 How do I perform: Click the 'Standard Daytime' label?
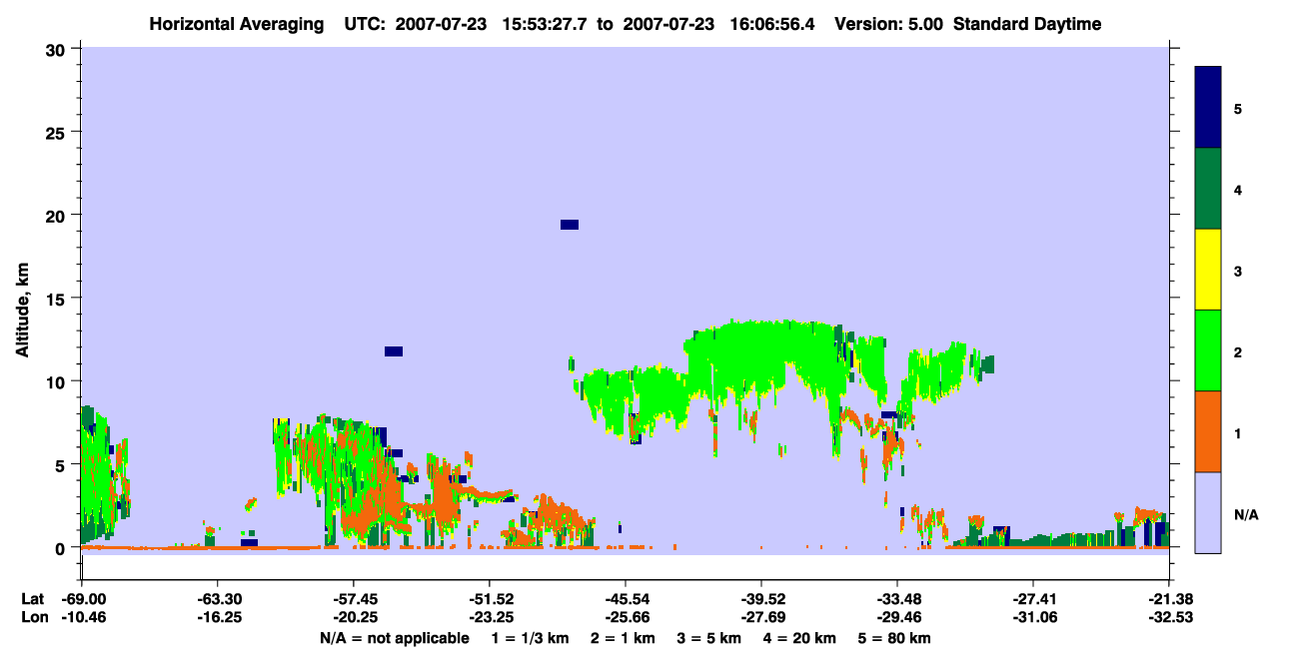(1027, 24)
